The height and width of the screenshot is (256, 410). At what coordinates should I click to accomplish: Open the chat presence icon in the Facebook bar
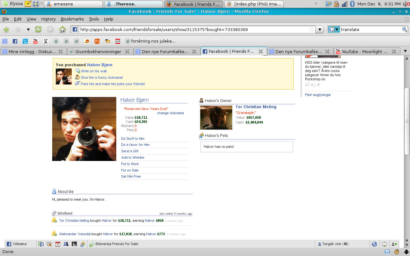[x=394, y=244]
